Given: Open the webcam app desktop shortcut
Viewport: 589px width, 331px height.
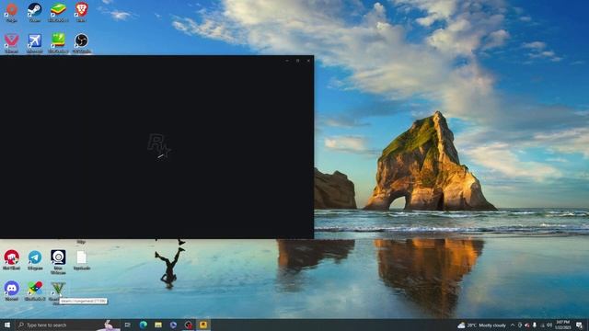Looking at the screenshot, I should pyautogui.click(x=58, y=261).
